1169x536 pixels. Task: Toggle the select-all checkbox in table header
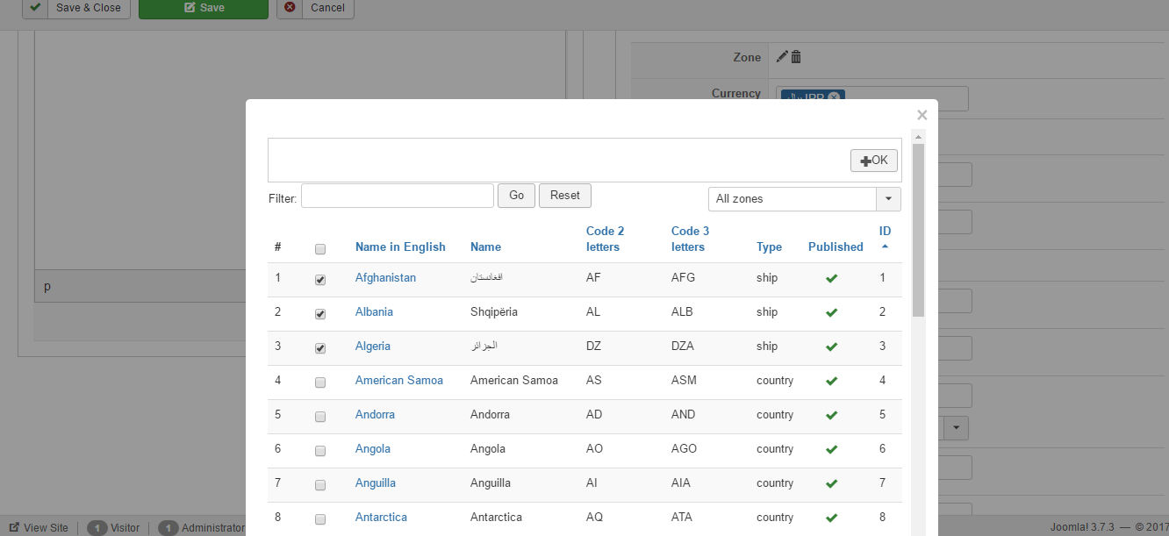coord(320,249)
